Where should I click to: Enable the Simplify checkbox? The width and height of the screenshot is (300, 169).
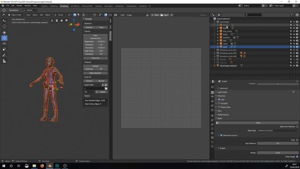(219, 103)
